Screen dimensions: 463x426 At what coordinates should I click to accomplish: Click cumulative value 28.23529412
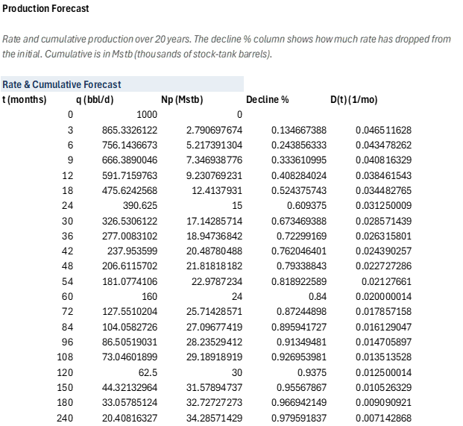point(214,342)
